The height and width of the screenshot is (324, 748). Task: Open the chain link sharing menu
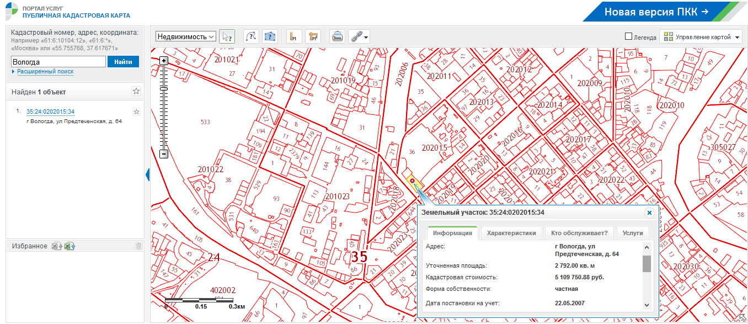[359, 37]
